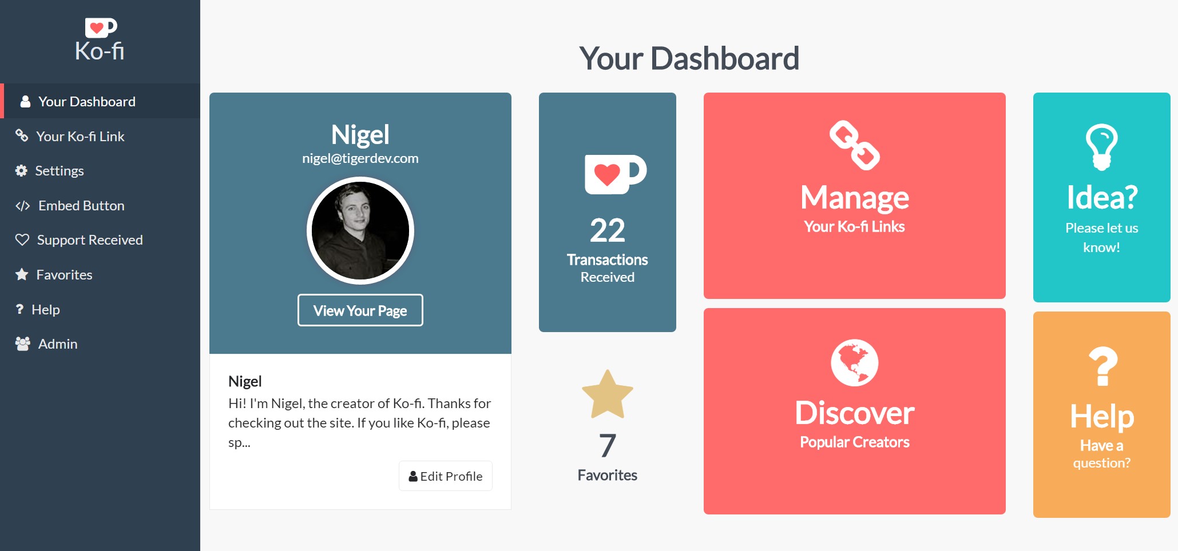Click the lightbulb icon on Idea tile
1178x551 pixels.
1101,147
